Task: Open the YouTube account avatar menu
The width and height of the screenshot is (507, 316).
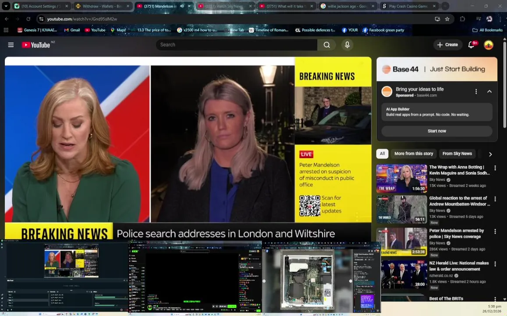Action: pyautogui.click(x=489, y=45)
